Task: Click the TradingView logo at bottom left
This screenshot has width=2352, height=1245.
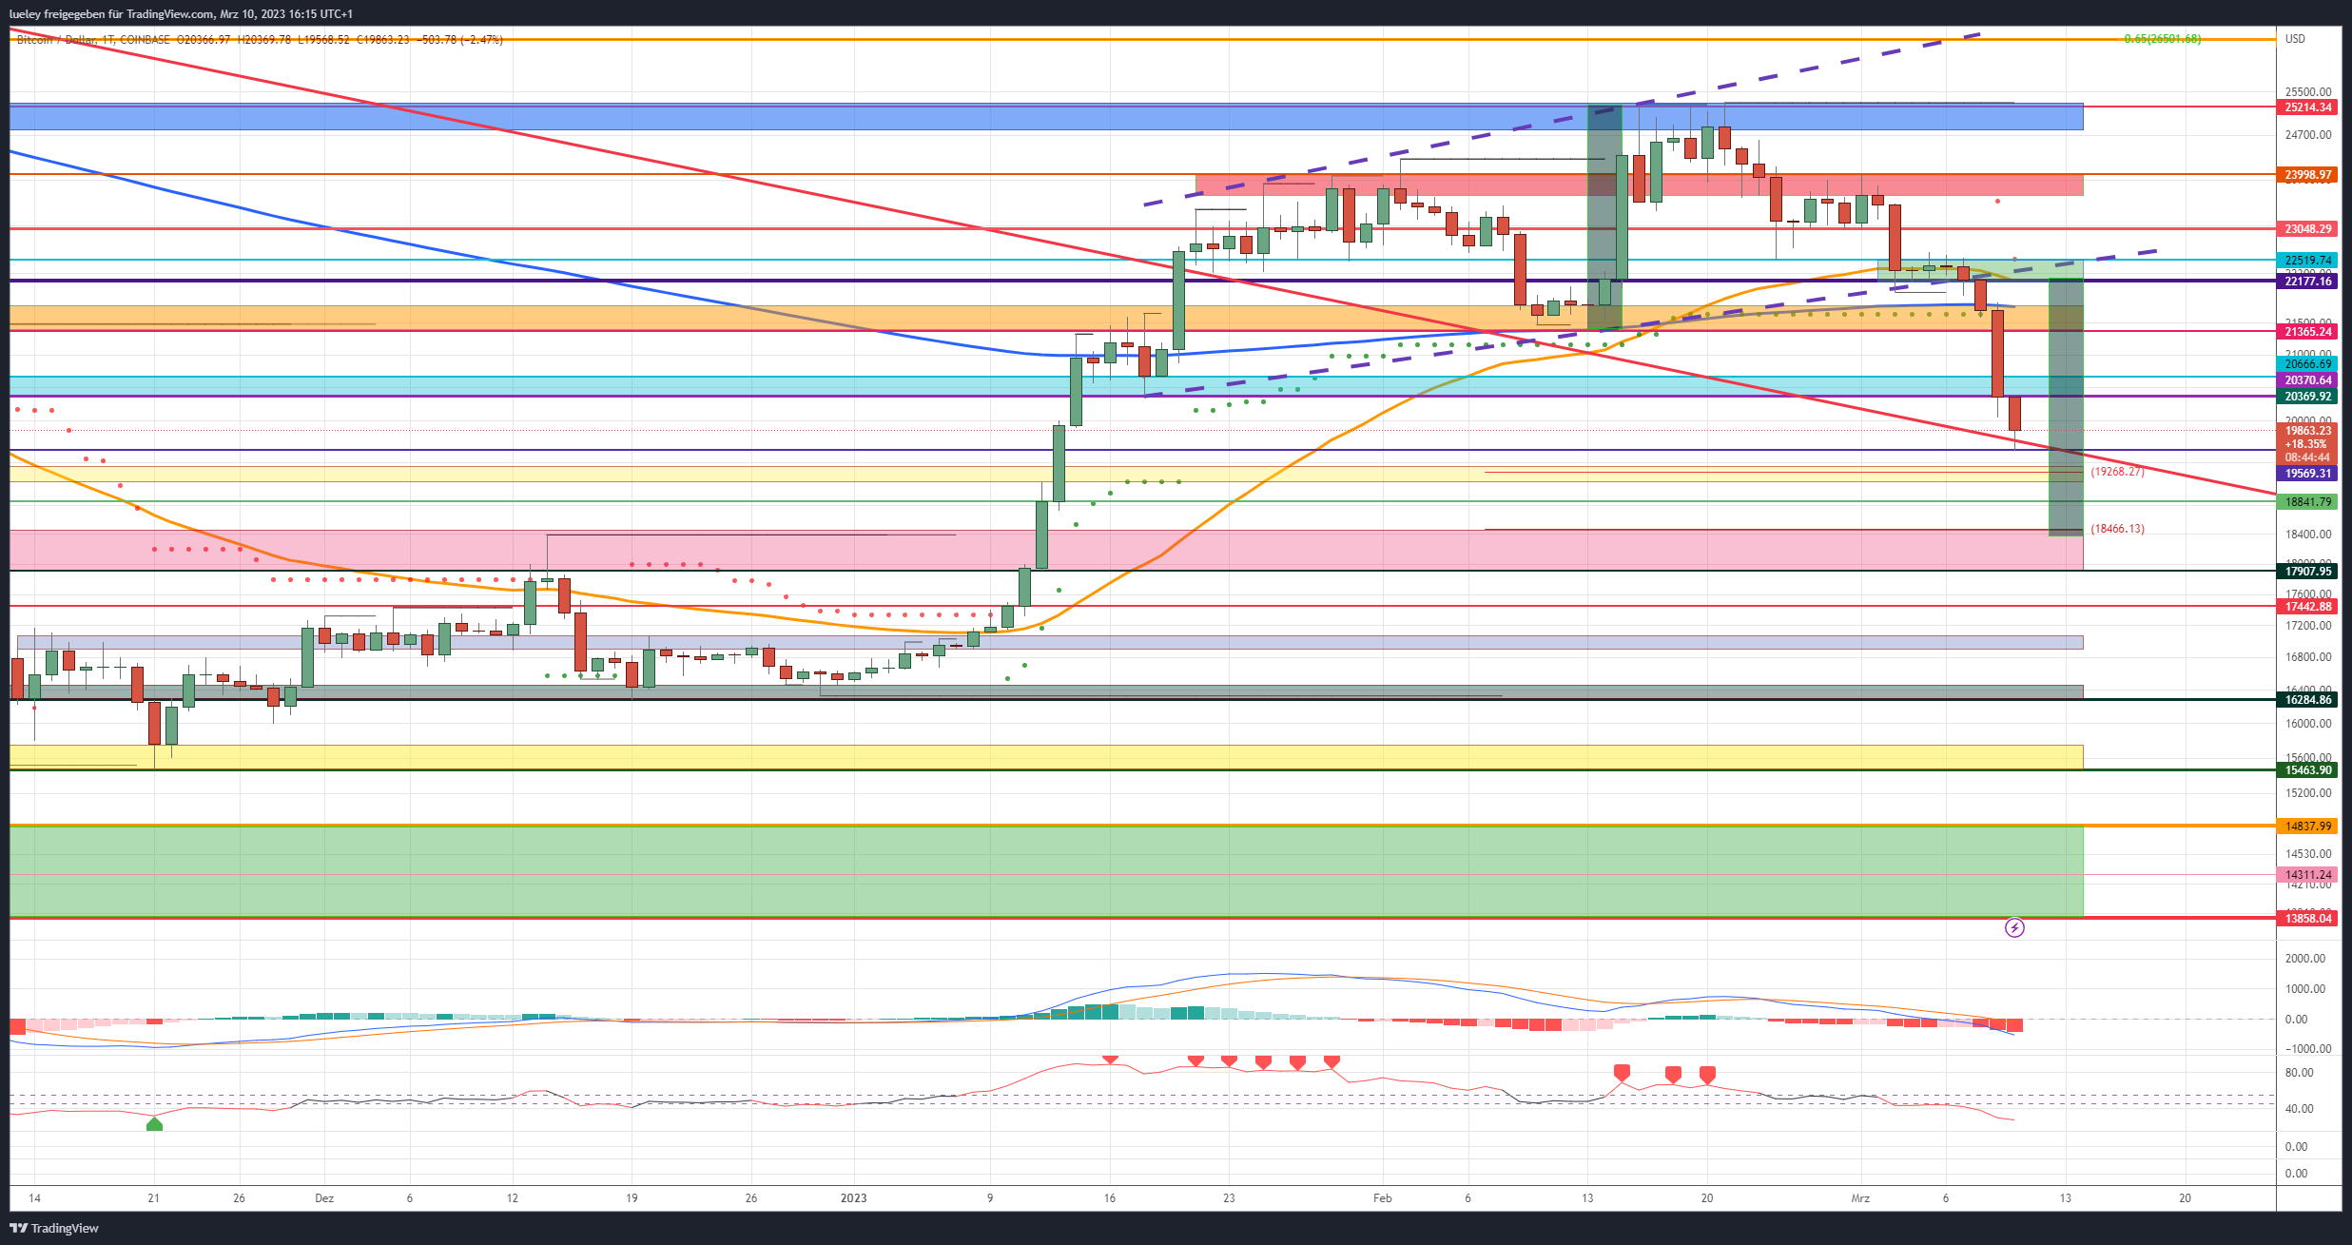Action: [54, 1228]
